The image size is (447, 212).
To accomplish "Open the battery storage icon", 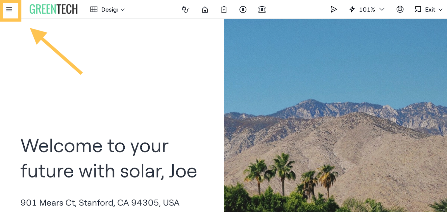I will point(224,10).
